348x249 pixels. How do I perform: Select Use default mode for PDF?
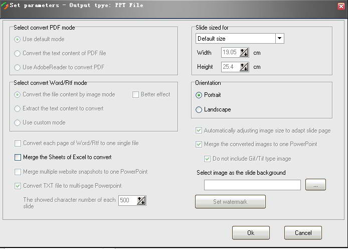[18, 39]
